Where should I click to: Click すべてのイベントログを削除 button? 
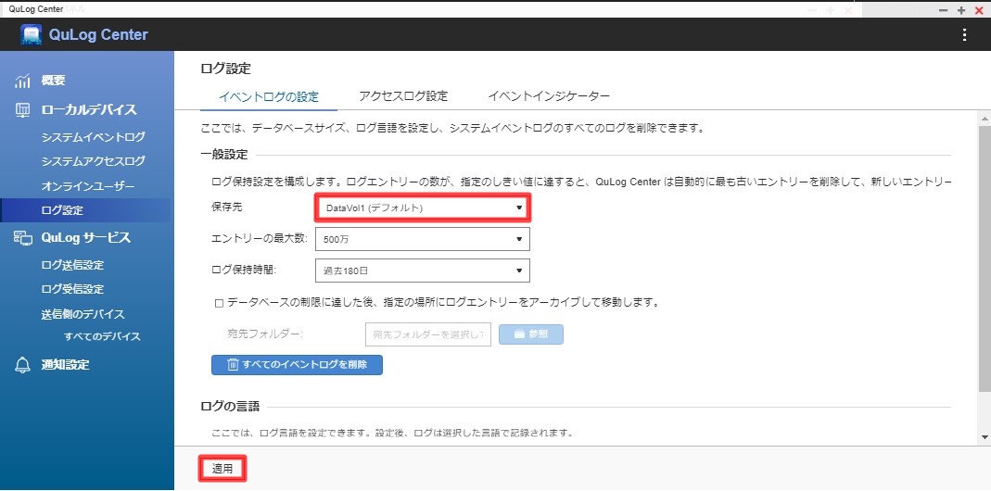click(x=297, y=365)
